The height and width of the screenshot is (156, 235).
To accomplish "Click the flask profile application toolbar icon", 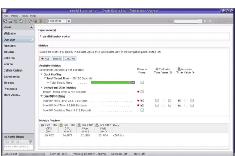I will point(21,21).
